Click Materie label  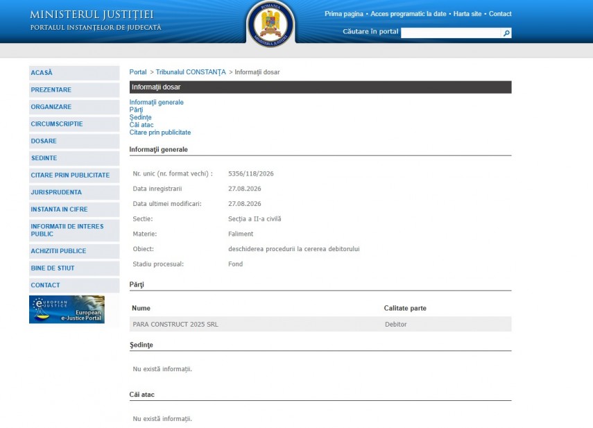(x=144, y=234)
